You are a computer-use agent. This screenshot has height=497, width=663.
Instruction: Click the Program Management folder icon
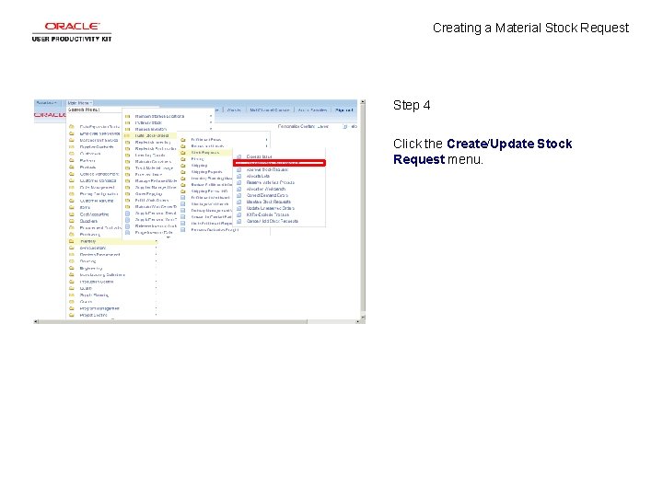pyautogui.click(x=72, y=308)
